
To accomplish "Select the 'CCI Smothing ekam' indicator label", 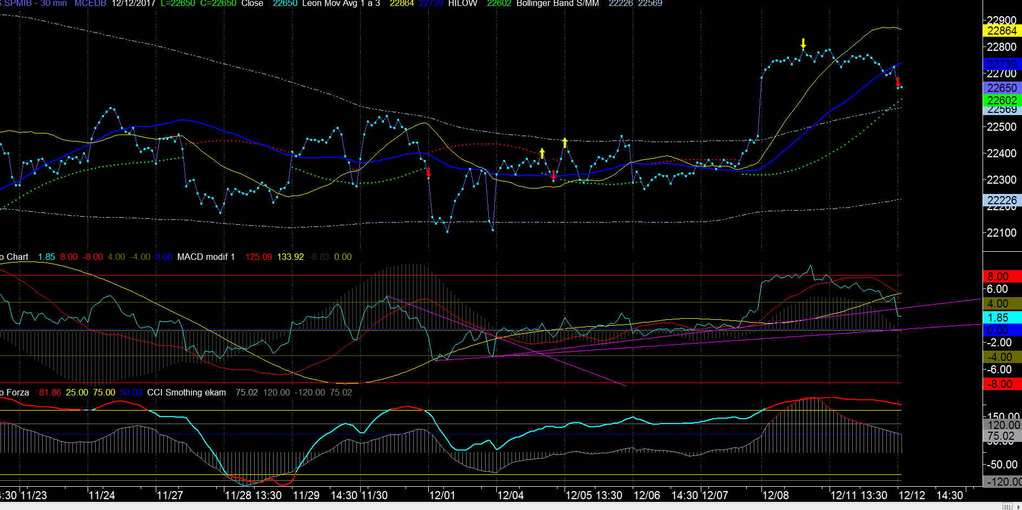I will [x=187, y=392].
